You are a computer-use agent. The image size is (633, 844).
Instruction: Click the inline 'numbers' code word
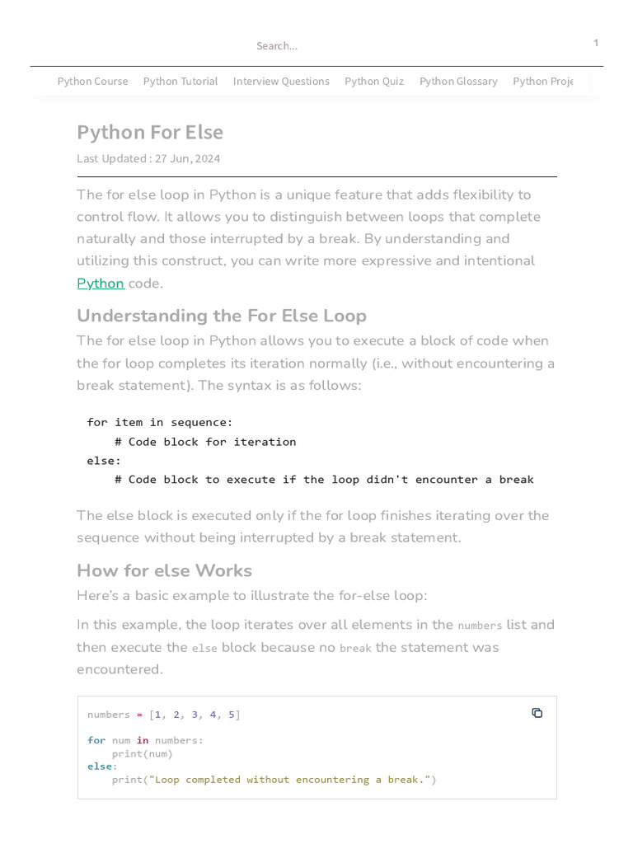480,626
